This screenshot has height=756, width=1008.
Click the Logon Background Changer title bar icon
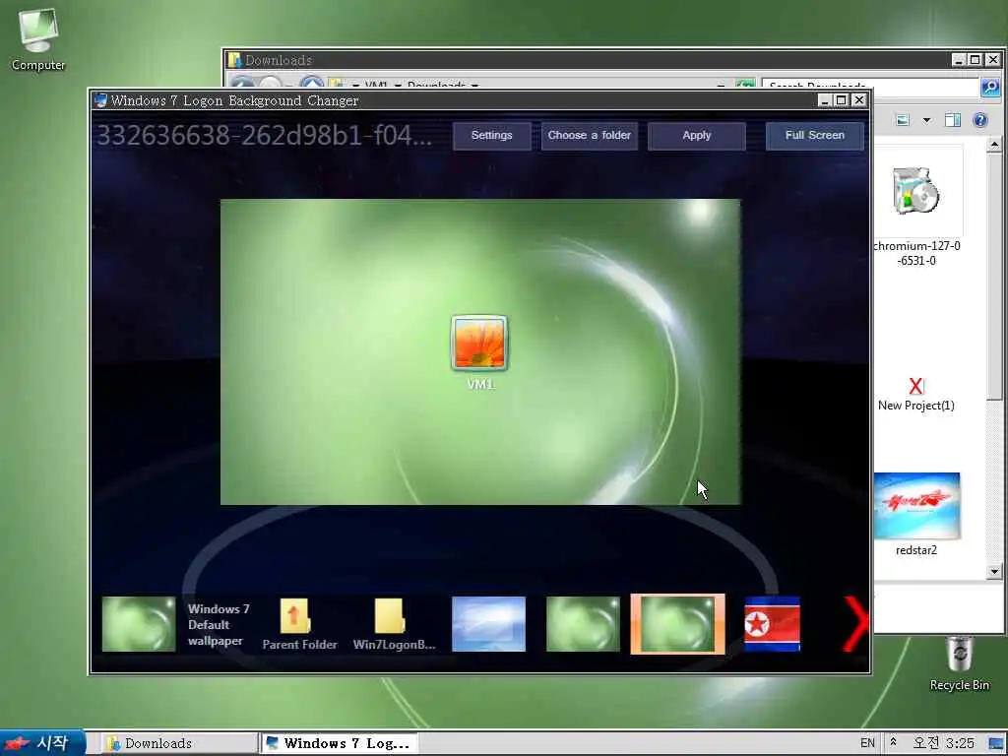coord(99,100)
